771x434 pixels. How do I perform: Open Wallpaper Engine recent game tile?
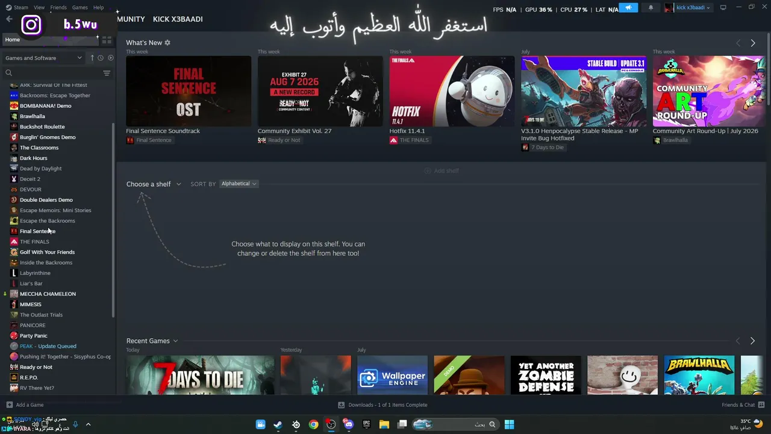point(392,375)
